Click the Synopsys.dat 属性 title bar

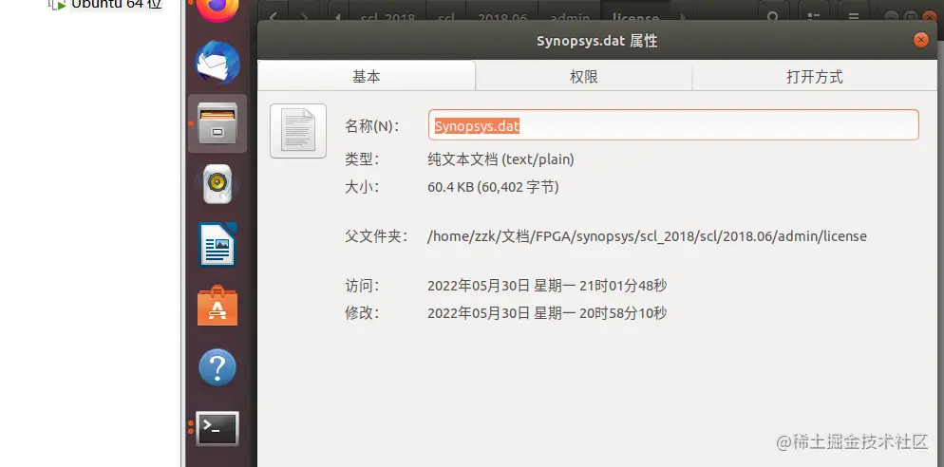pyautogui.click(x=596, y=41)
